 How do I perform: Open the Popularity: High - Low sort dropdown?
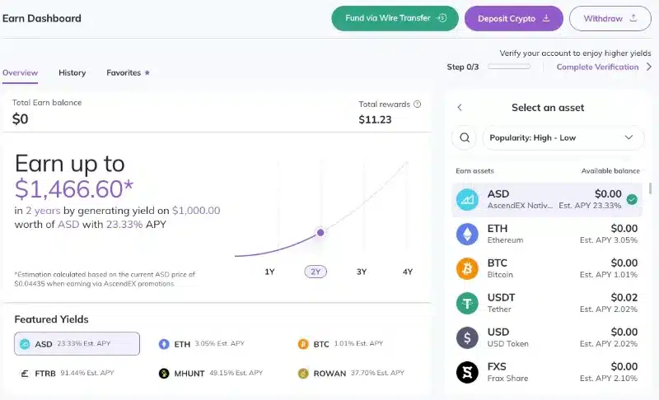coord(563,137)
